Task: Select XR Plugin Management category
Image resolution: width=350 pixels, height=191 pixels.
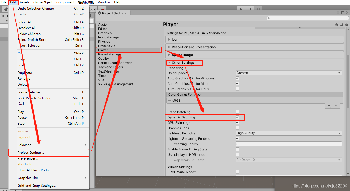Action: click(116, 84)
